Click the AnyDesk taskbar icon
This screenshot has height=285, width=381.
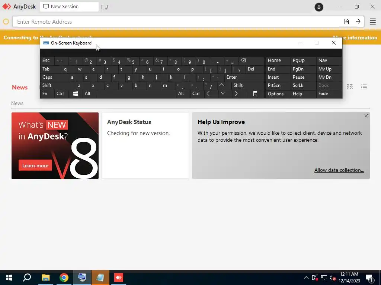[x=119, y=278]
